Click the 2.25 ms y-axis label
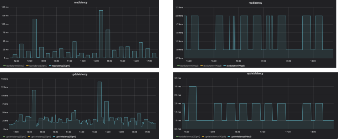The height and width of the screenshot is (139, 338). [179, 7]
